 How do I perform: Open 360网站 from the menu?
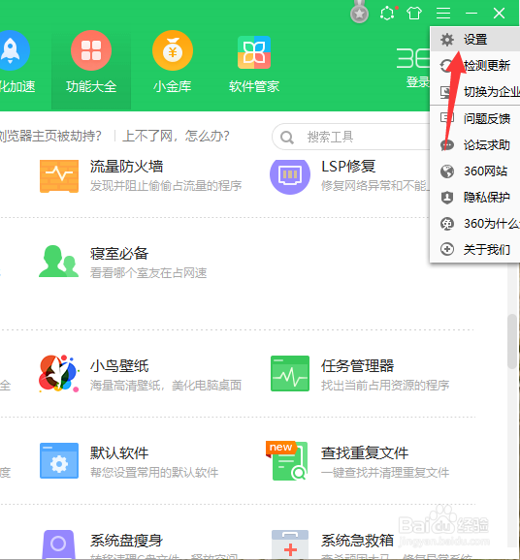click(475, 171)
